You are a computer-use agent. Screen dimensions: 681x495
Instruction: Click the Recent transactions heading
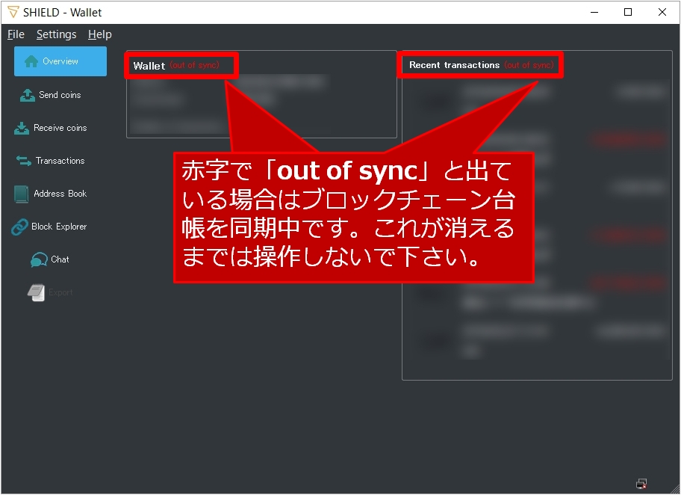click(x=454, y=65)
